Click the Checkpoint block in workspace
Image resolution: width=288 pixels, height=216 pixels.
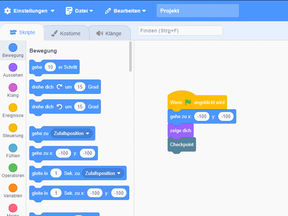pos(182,145)
